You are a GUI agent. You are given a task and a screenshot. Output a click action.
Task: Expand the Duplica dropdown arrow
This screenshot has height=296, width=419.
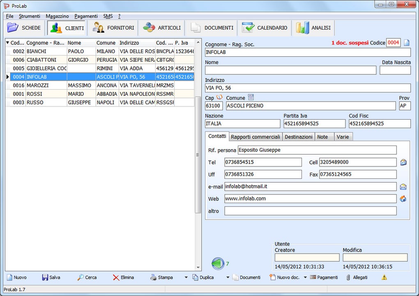pos(228,277)
